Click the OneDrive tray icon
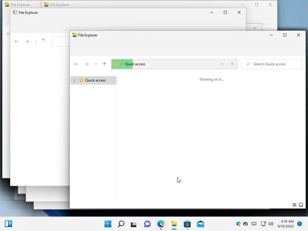The height and width of the screenshot is (231, 308). tap(245, 224)
